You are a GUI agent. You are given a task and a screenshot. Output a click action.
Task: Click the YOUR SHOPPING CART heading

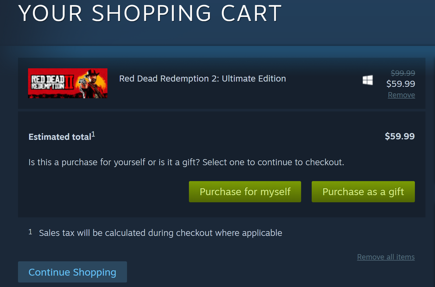pos(150,13)
